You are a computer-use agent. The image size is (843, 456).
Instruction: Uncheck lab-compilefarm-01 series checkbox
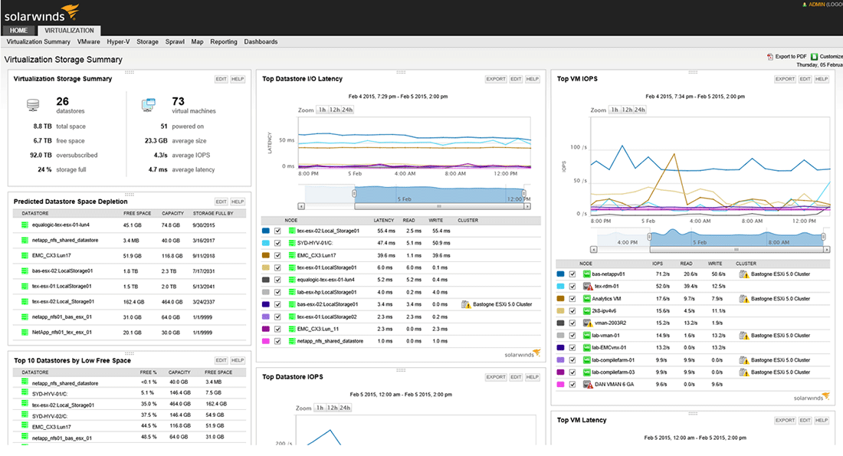[x=572, y=359]
